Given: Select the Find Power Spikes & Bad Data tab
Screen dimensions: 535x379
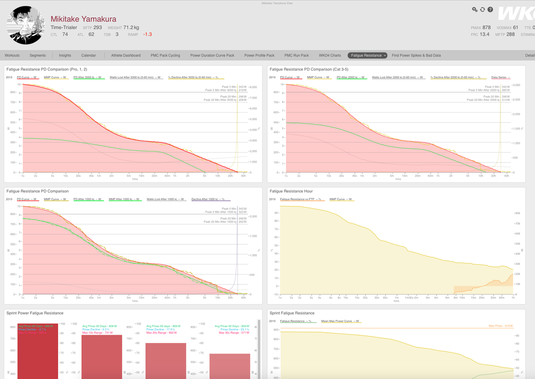Looking at the screenshot, I should 416,55.
